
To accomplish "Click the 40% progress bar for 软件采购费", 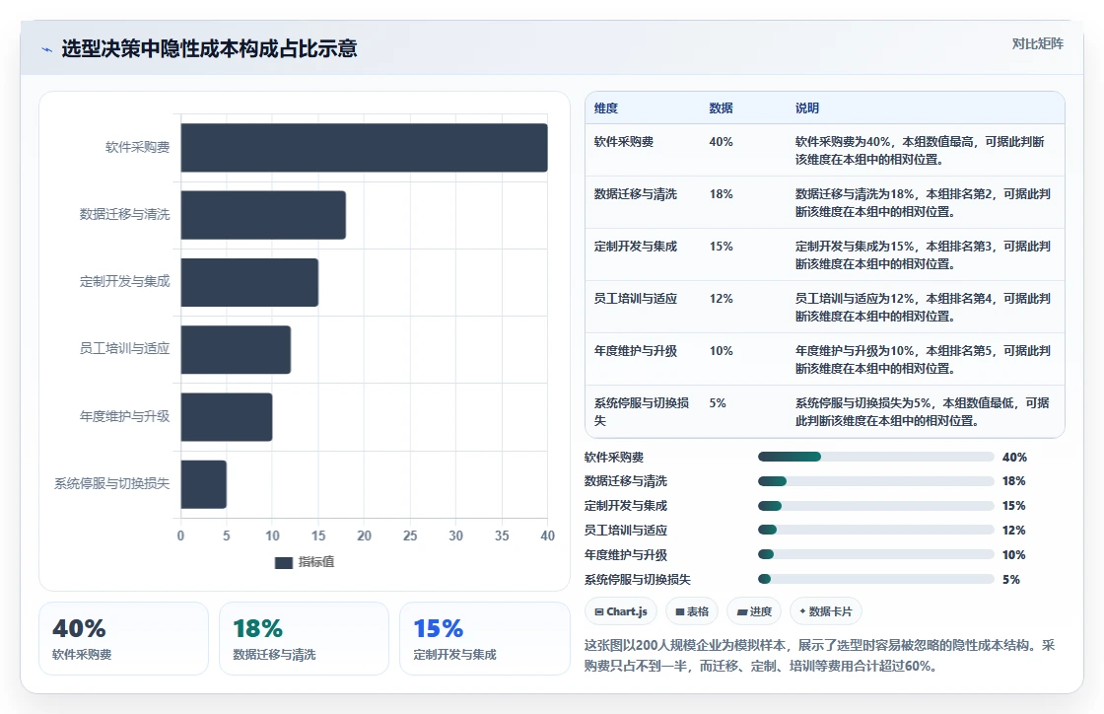I will [x=876, y=457].
